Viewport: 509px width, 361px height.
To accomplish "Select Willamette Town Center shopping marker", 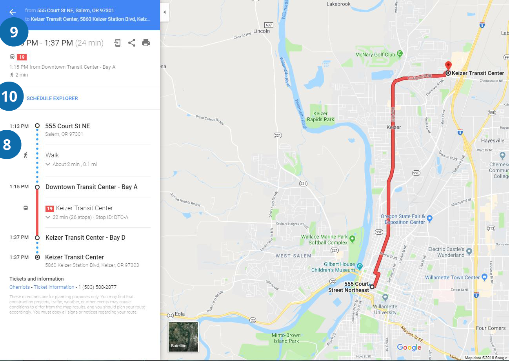I will (484, 277).
